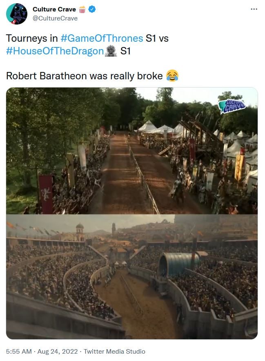Image resolution: width=265 pixels, height=361 pixels.
Task: Click the blue verified badge
Action: (x=92, y=9)
